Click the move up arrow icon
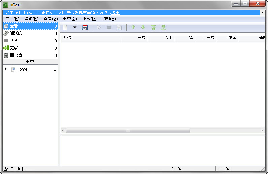The image size is (268, 174). [133, 27]
